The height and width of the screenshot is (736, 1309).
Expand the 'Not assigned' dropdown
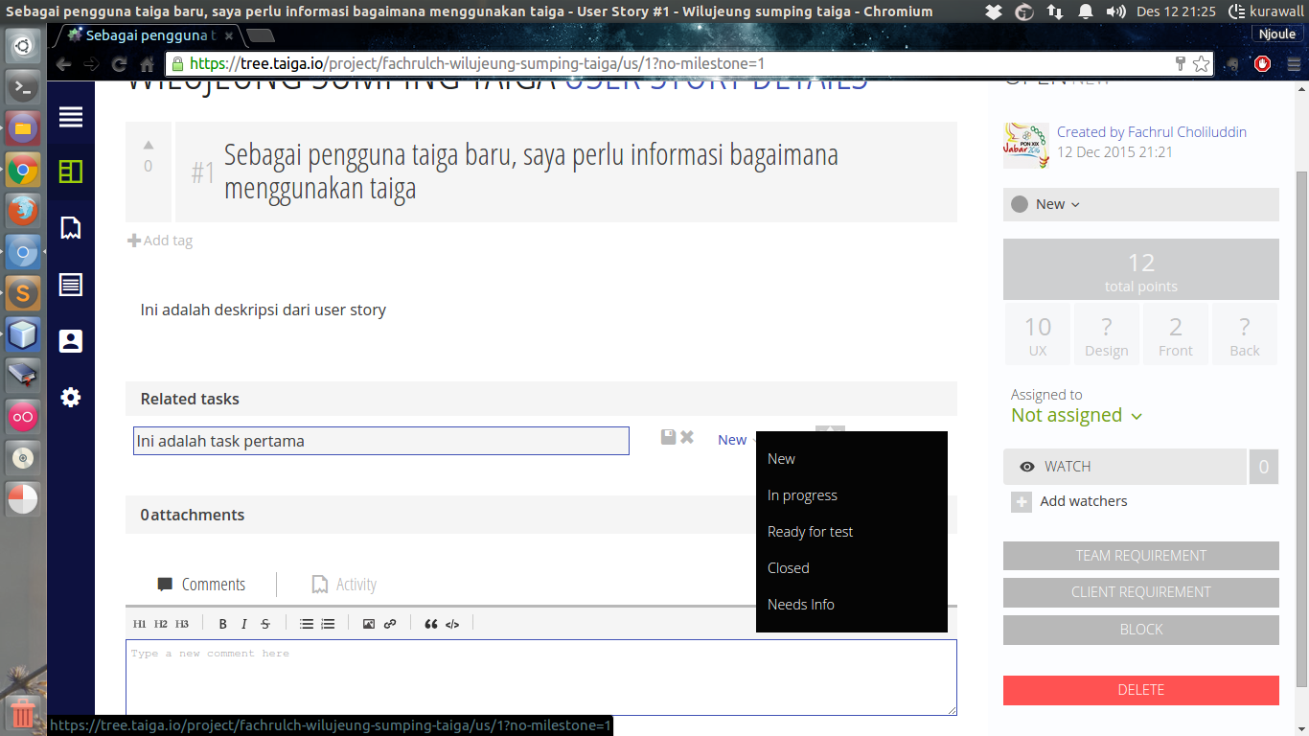pos(1075,416)
